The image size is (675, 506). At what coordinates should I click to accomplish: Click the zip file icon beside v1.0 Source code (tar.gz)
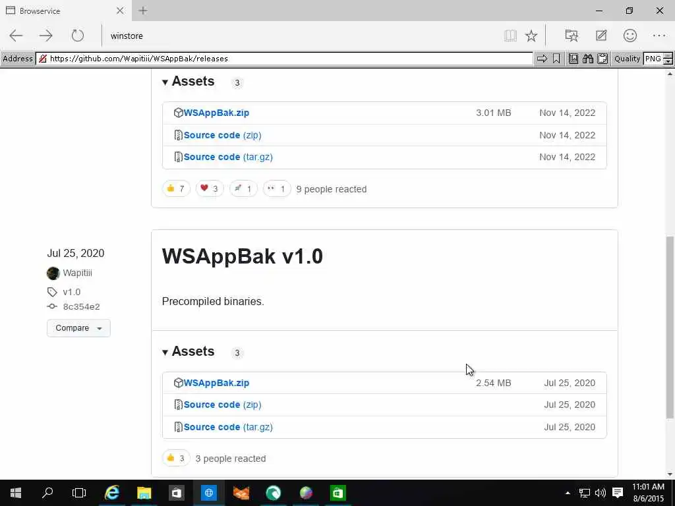(178, 427)
